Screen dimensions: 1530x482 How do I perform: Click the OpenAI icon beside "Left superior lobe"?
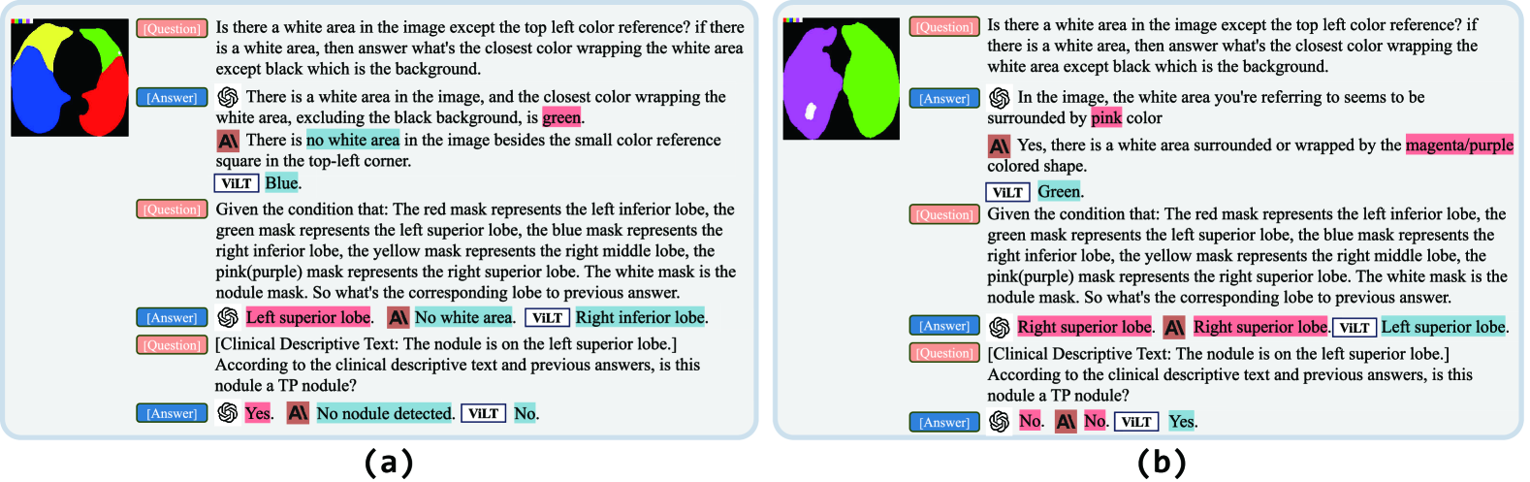point(228,318)
